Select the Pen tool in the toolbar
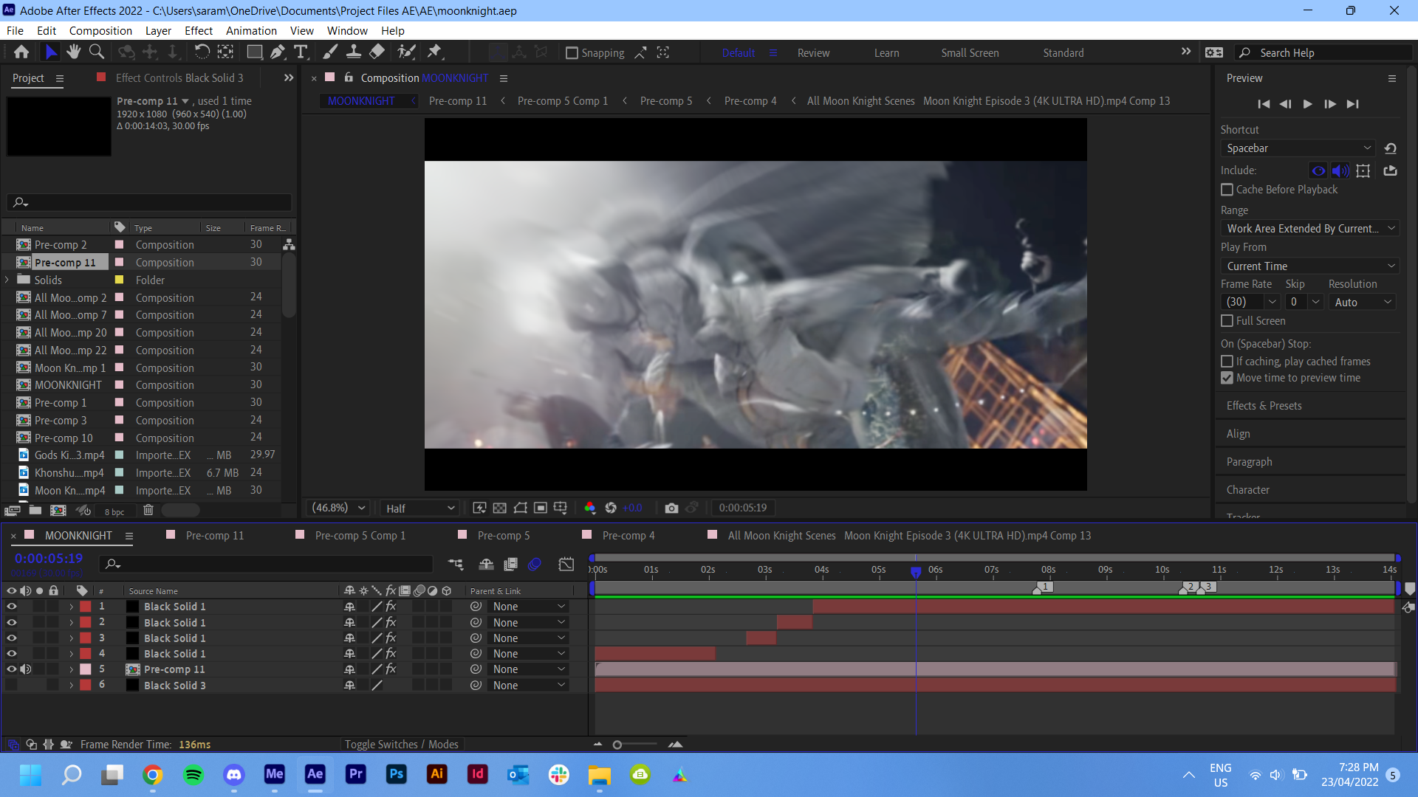 (278, 52)
